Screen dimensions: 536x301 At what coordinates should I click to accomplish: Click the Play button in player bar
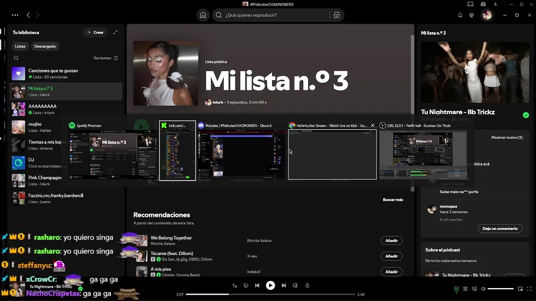pyautogui.click(x=271, y=286)
